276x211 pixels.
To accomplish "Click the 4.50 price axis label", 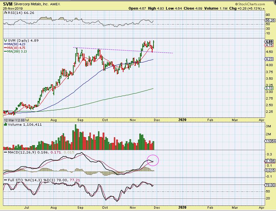I will [x=269, y=52].
